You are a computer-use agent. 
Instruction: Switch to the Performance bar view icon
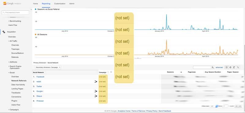[234, 67]
